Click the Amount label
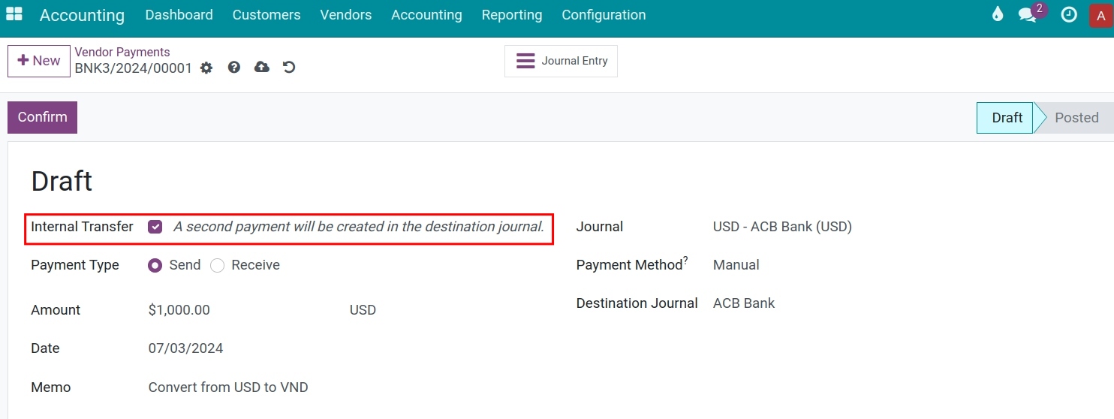The image size is (1114, 419). click(56, 310)
